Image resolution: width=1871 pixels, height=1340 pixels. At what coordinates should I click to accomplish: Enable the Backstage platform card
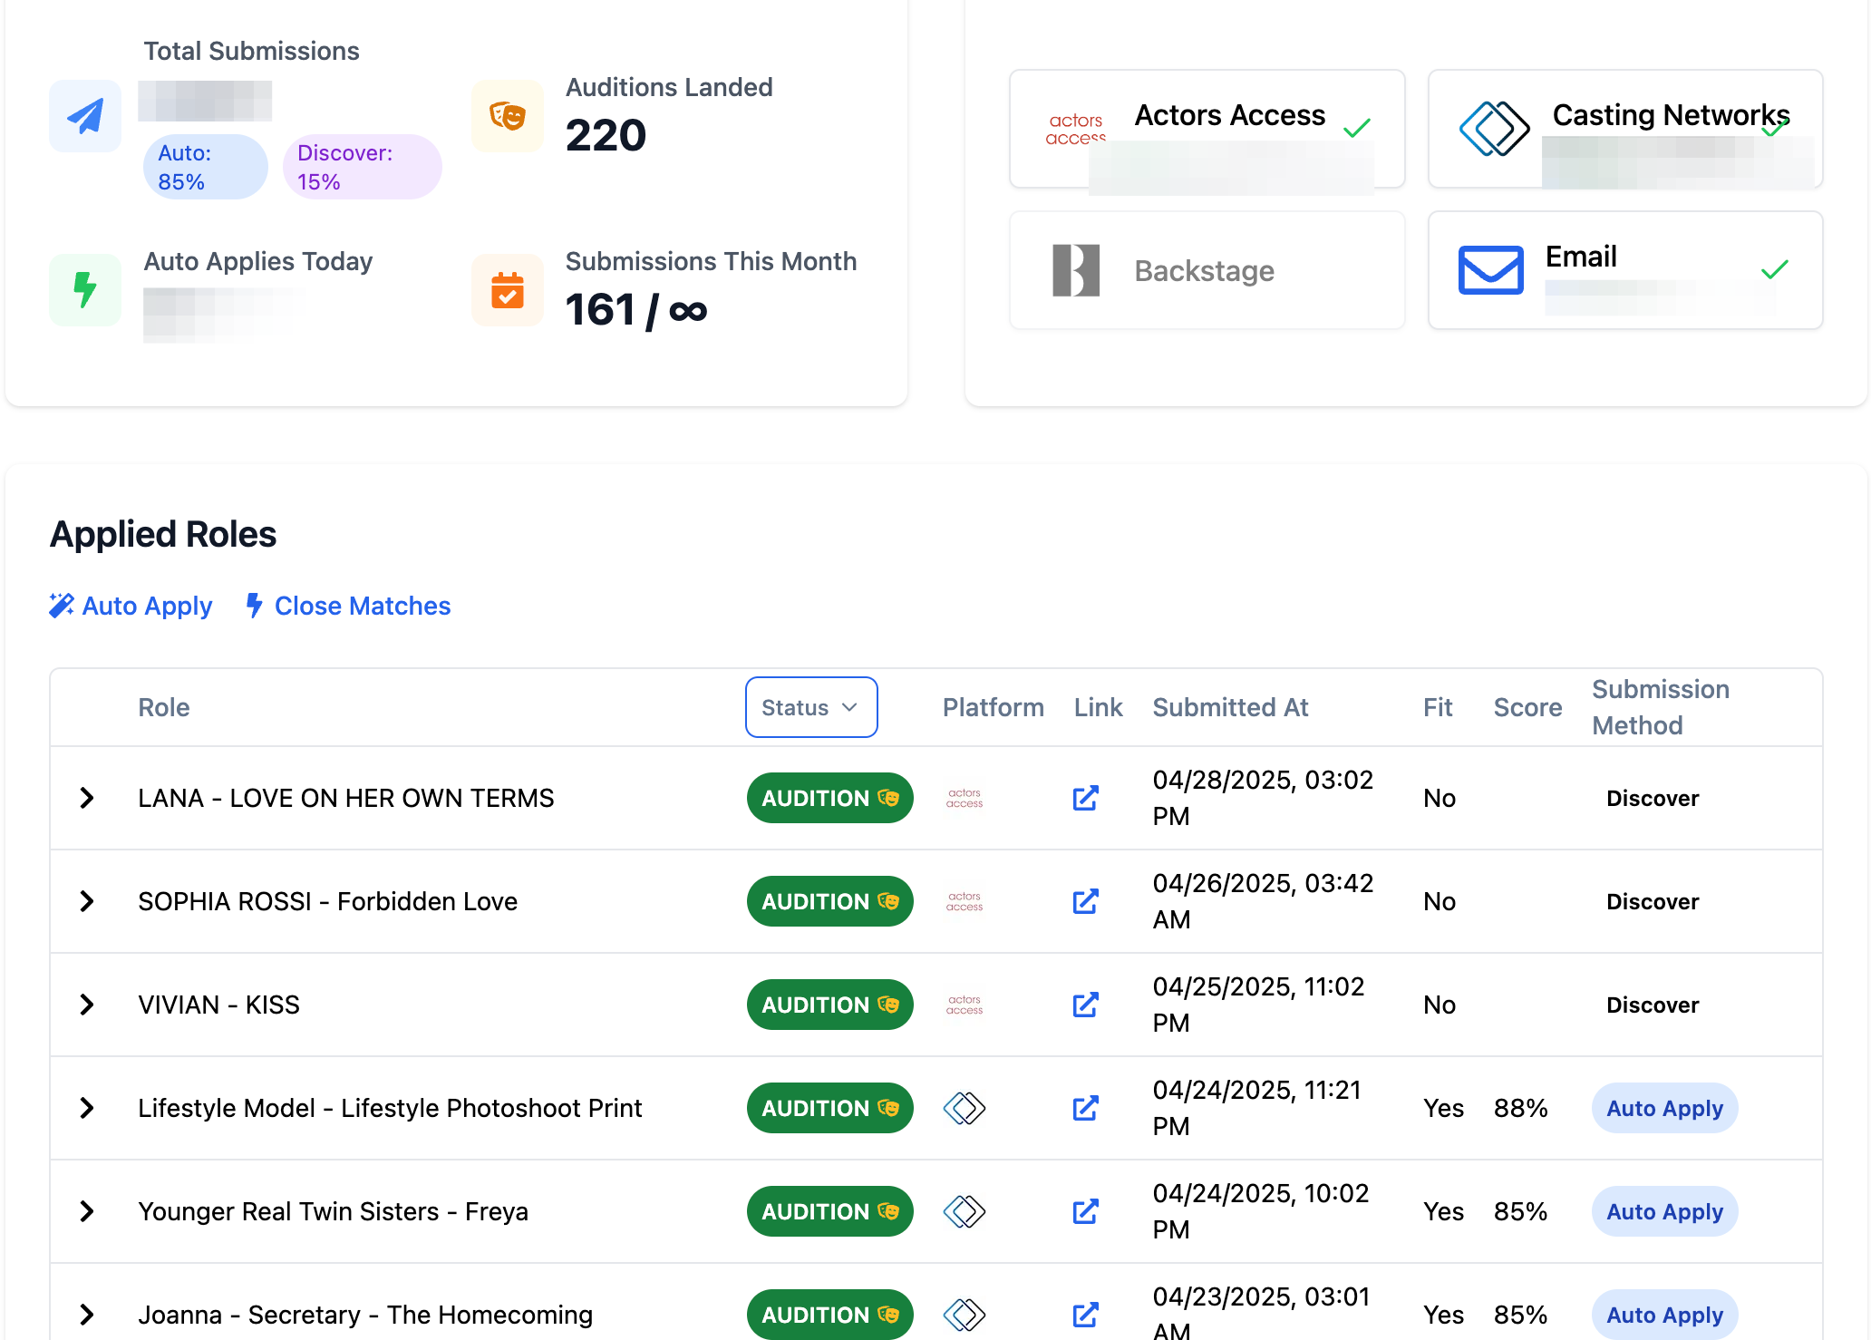[x=1207, y=270]
